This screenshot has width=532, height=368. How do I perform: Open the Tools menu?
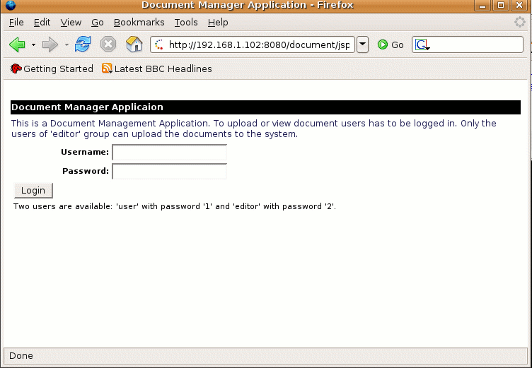point(186,23)
